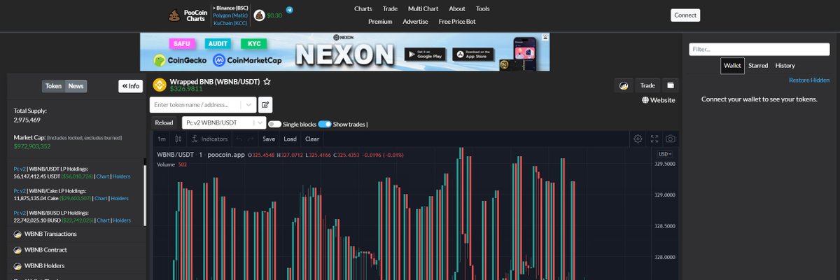Open Holders link for WBNB/Cake LP Holdings
The width and height of the screenshot is (840, 280).
click(120, 199)
